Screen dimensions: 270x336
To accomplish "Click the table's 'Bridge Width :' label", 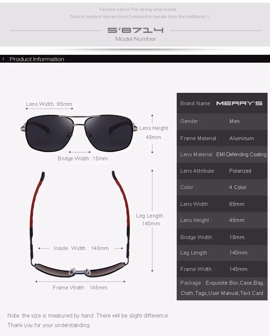I will (x=197, y=237).
